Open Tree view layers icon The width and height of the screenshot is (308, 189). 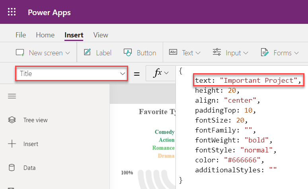coord(12,120)
